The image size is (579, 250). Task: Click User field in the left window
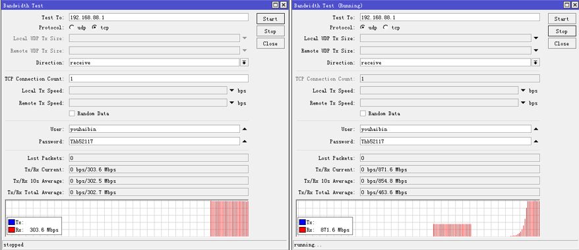click(154, 129)
